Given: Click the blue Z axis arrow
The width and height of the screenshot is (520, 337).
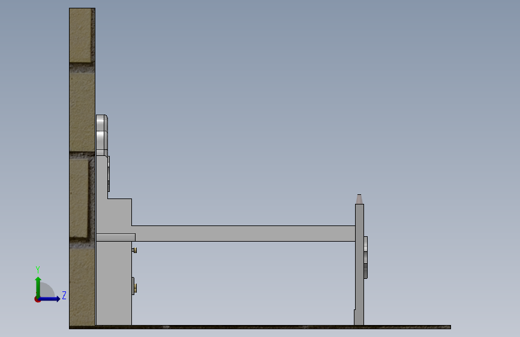Looking at the screenshot, I should (50, 299).
